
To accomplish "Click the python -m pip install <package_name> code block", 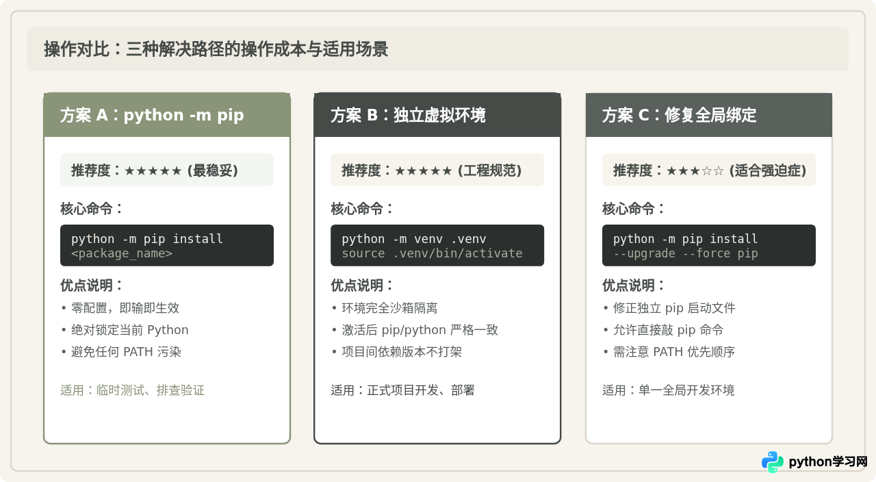I will click(x=167, y=246).
